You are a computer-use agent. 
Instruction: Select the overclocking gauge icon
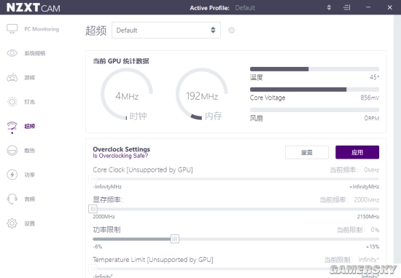pyautogui.click(x=12, y=127)
